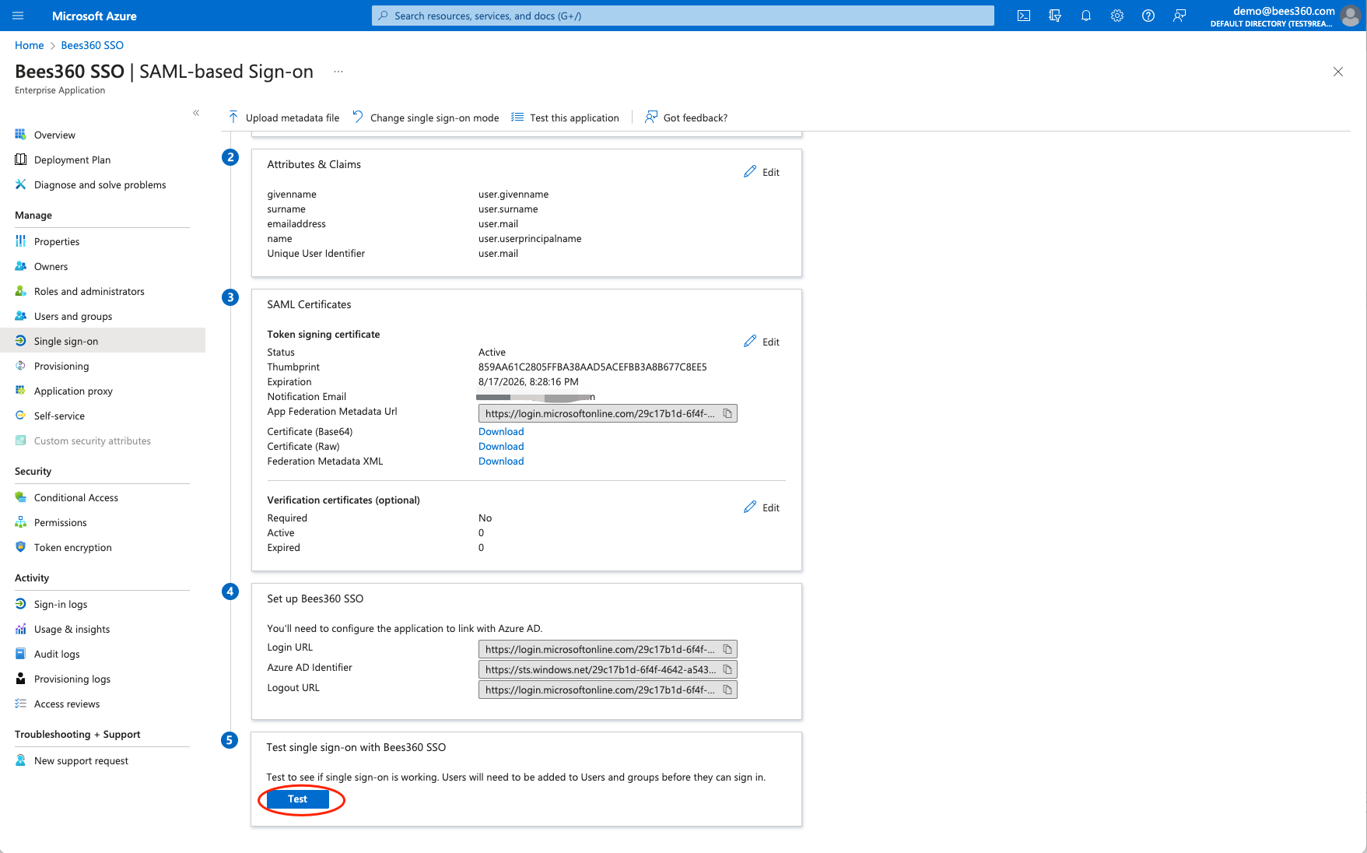Click Change single sign-on mode

[x=426, y=118]
